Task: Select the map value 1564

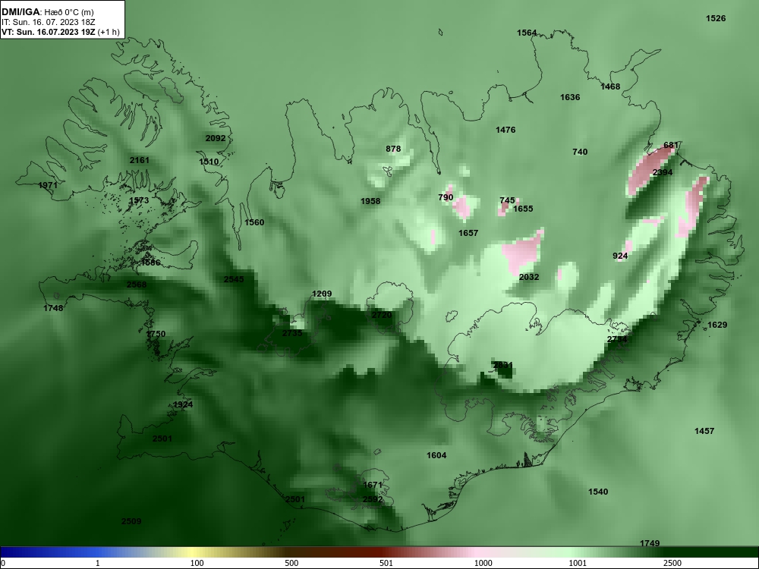Action: click(x=527, y=33)
